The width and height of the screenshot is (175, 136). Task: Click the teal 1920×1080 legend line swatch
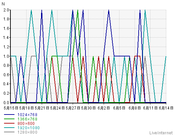coord(9,128)
